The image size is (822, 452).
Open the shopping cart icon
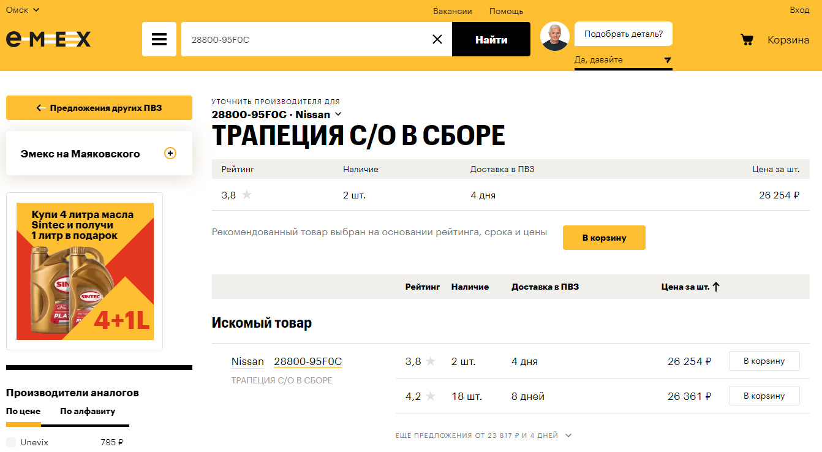747,40
